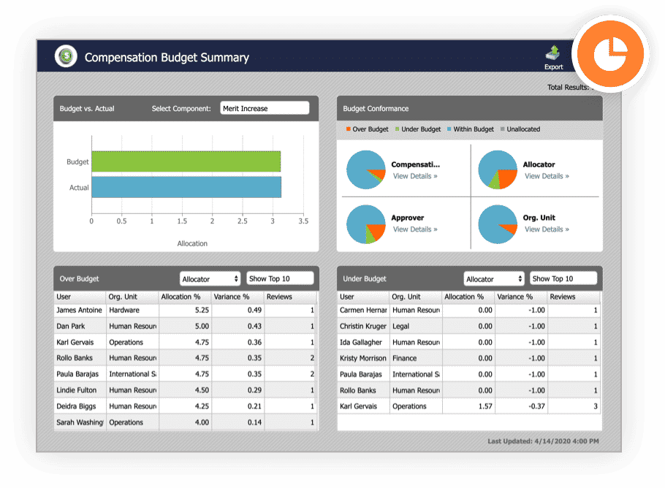Select Deidra Biggs in Over Budget table

pos(76,407)
